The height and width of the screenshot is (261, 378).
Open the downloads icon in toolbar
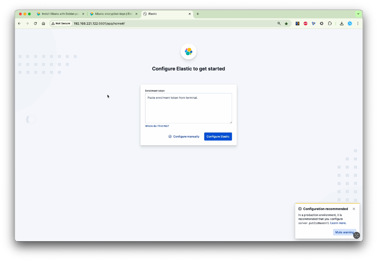pos(342,23)
